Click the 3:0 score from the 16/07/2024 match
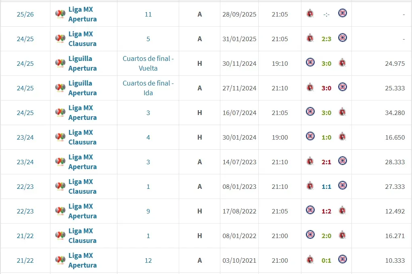The image size is (412, 274). (x=326, y=113)
